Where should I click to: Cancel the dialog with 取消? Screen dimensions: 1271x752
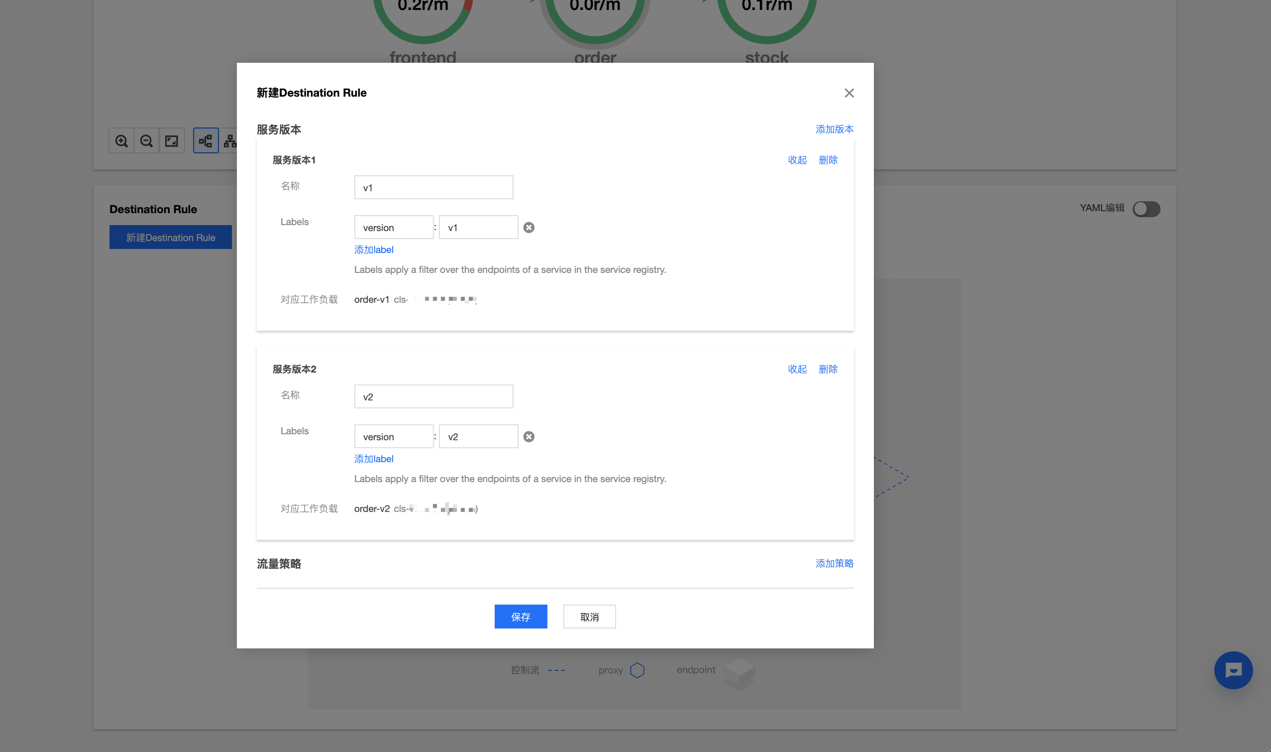tap(589, 617)
